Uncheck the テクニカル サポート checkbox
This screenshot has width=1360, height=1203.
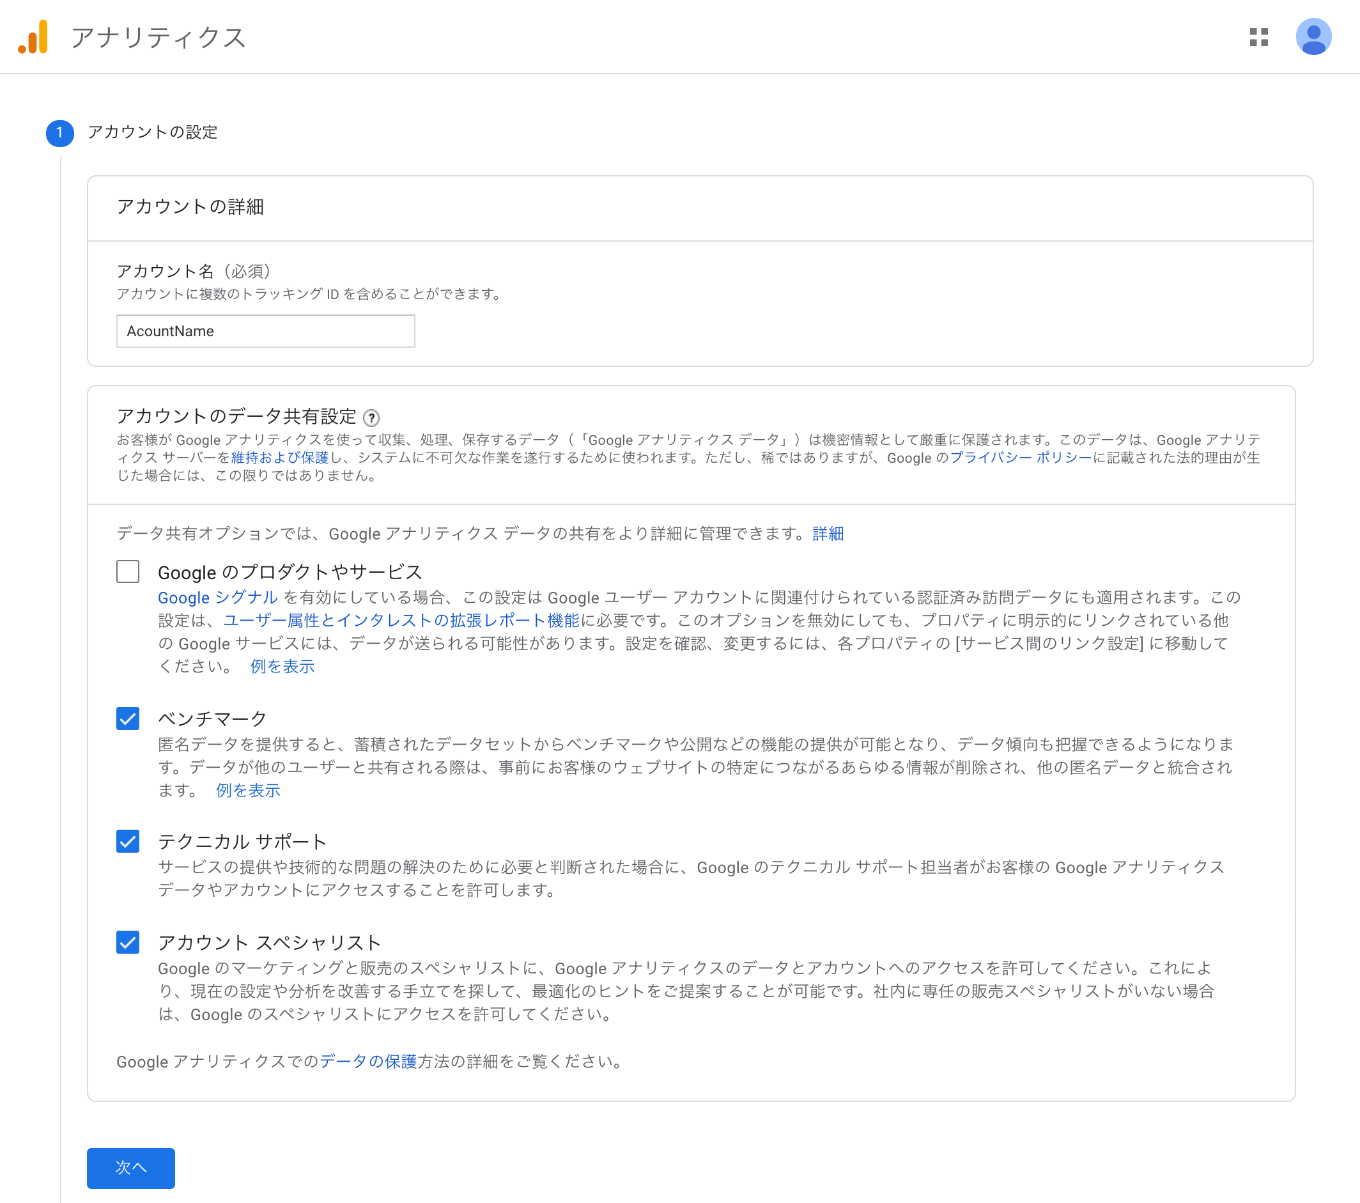128,842
